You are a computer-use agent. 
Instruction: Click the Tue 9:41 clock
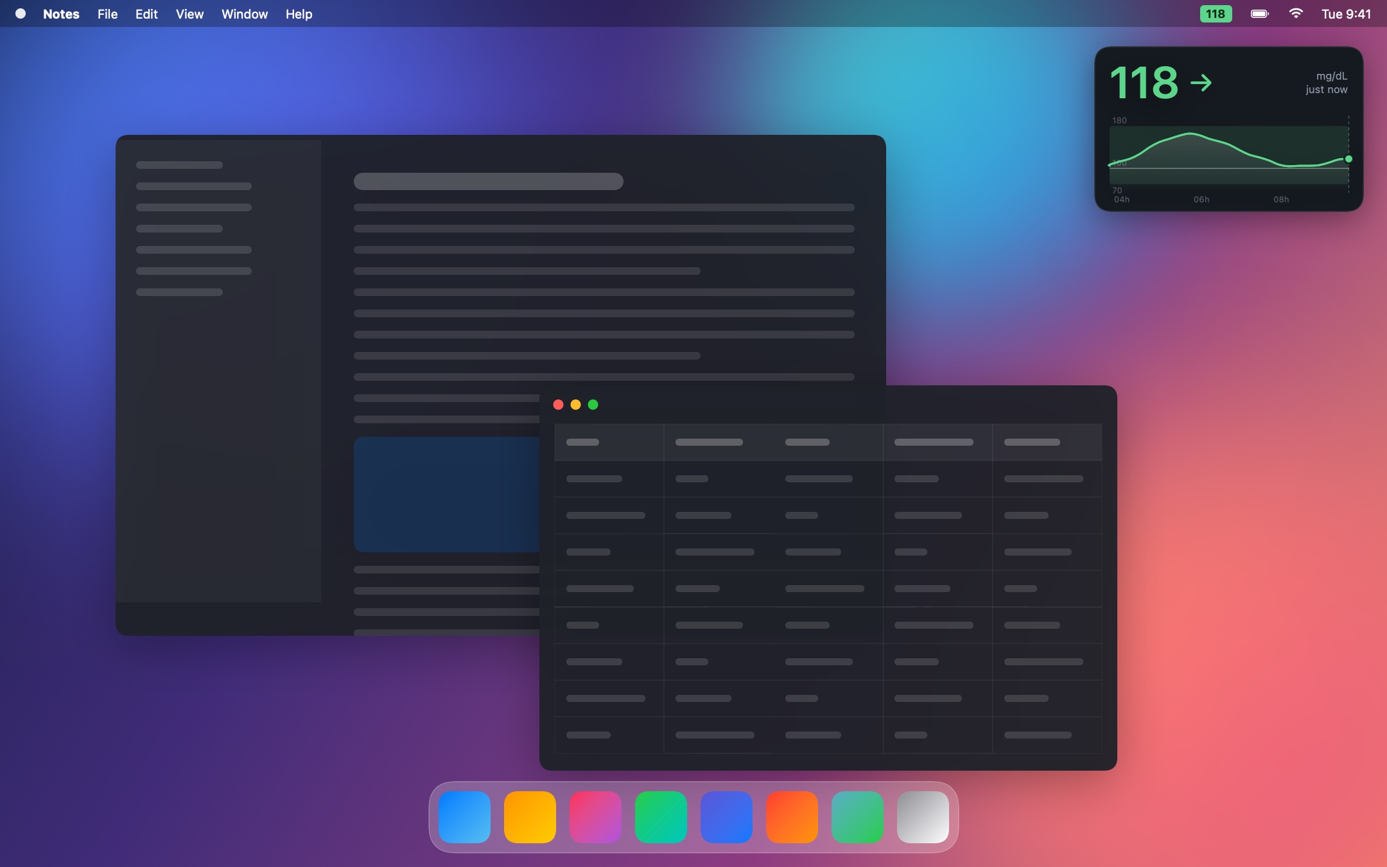point(1346,14)
